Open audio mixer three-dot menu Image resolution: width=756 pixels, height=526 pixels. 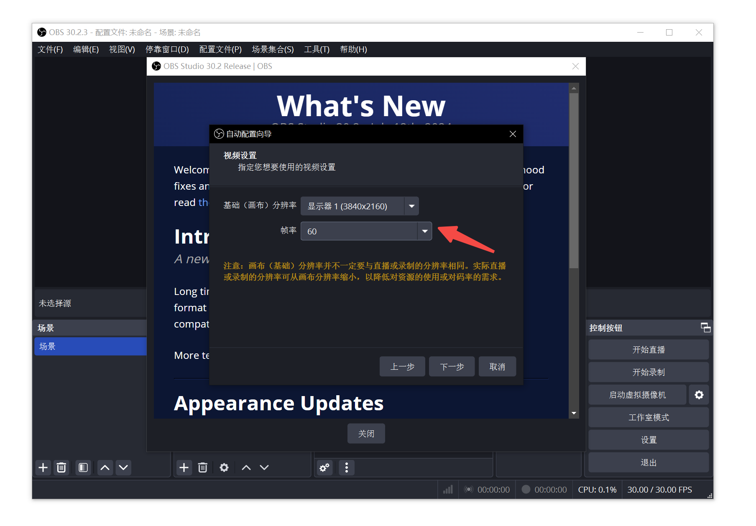(x=347, y=468)
